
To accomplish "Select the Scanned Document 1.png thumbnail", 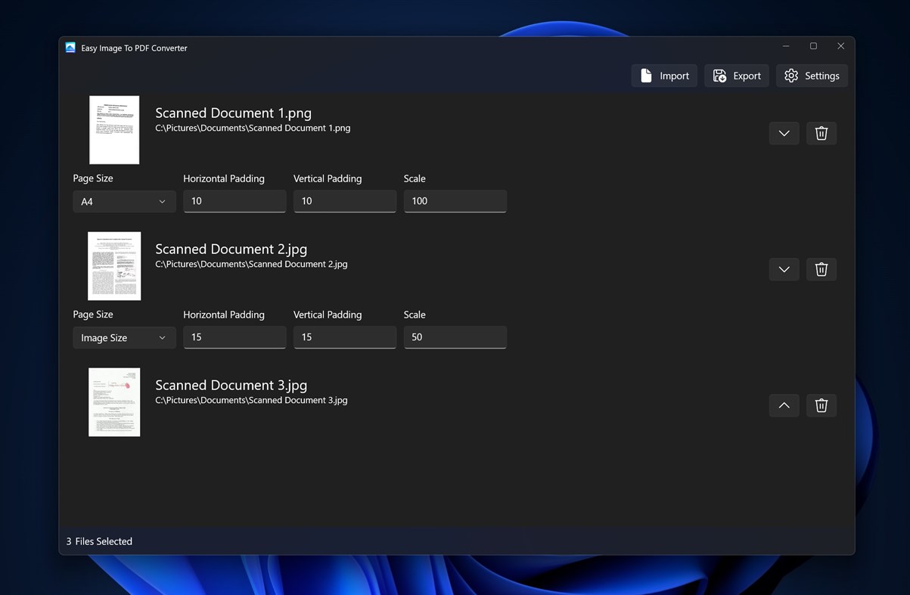I will tap(114, 130).
